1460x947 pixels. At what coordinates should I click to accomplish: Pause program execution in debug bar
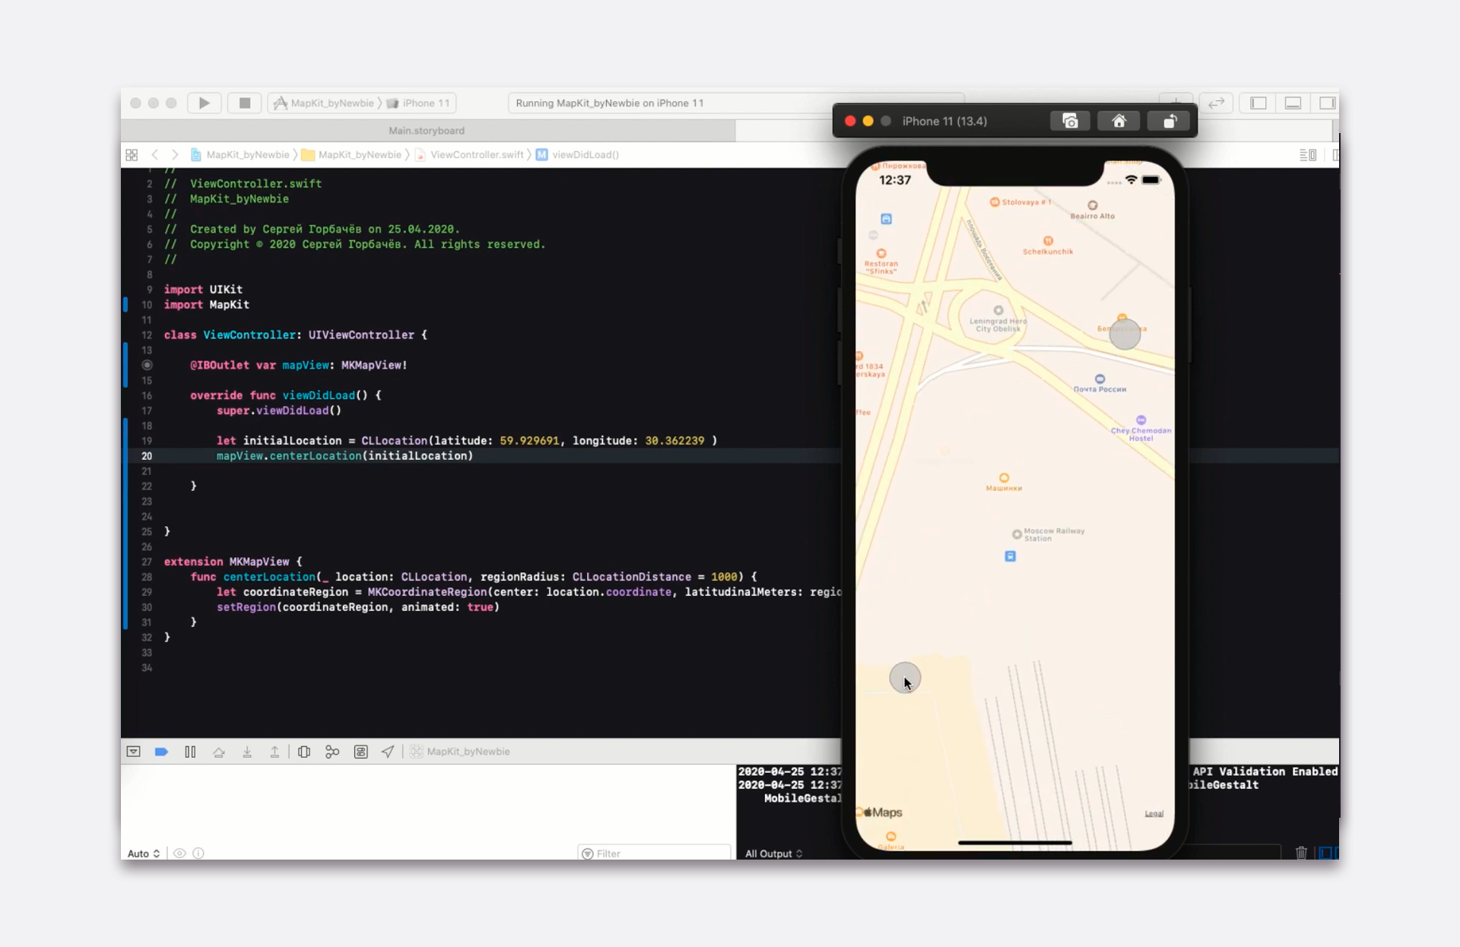pyautogui.click(x=190, y=752)
